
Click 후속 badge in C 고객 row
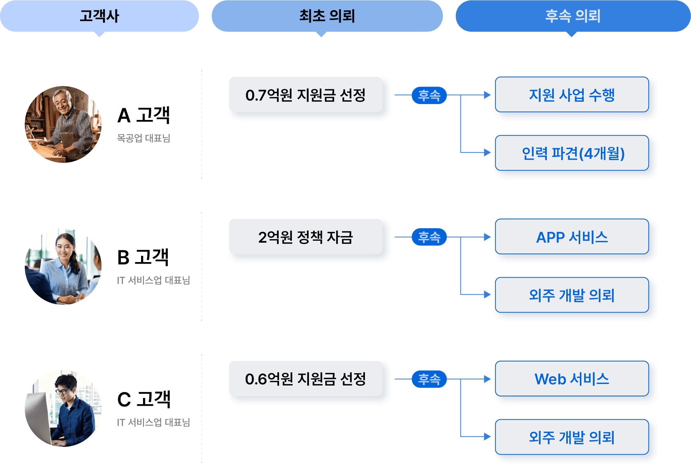pyautogui.click(x=429, y=379)
